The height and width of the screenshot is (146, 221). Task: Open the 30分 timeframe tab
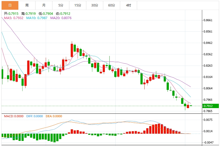point(95,5)
